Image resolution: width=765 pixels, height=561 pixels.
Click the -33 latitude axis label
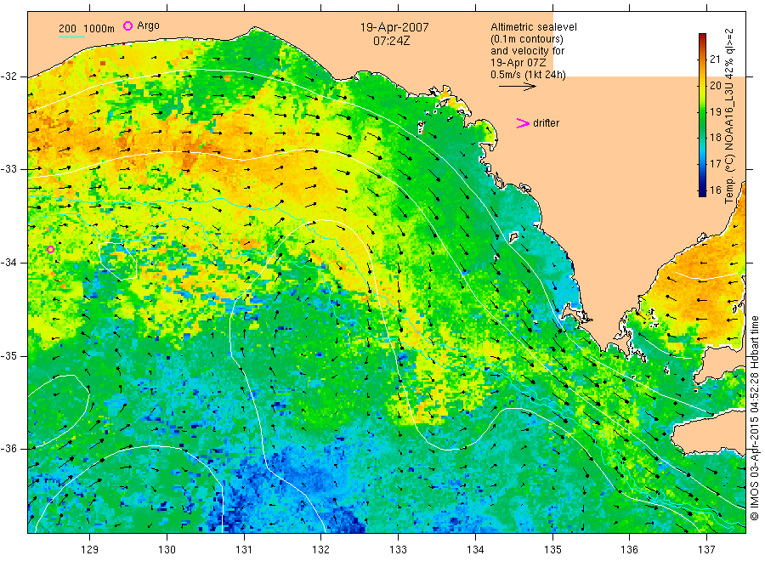pos(9,169)
